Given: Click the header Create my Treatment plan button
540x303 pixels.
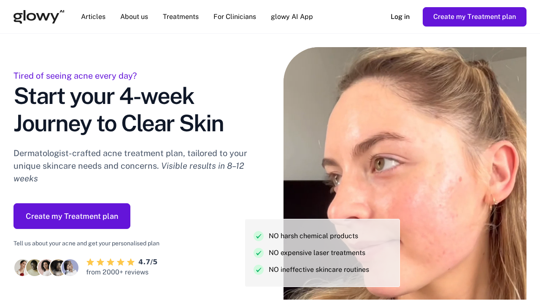Looking at the screenshot, I should (x=475, y=17).
